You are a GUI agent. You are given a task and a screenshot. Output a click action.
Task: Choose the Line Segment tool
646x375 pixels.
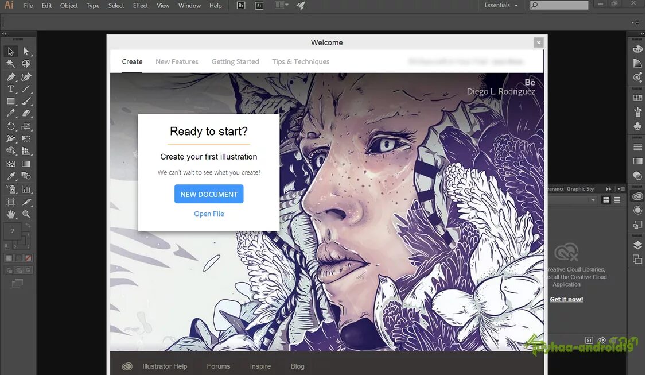pyautogui.click(x=26, y=88)
